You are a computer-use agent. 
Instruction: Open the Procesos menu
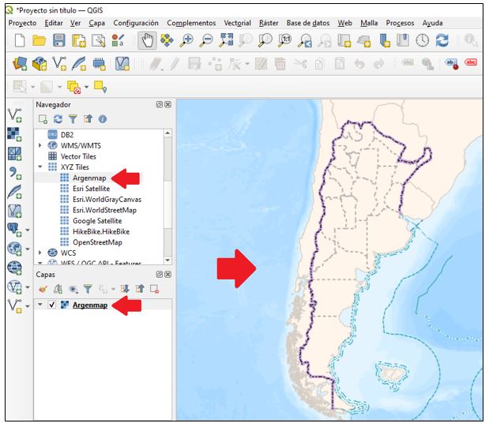click(x=400, y=23)
